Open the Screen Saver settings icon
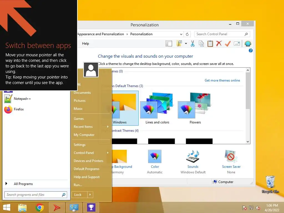The width and height of the screenshot is (284, 213). pyautogui.click(x=231, y=156)
